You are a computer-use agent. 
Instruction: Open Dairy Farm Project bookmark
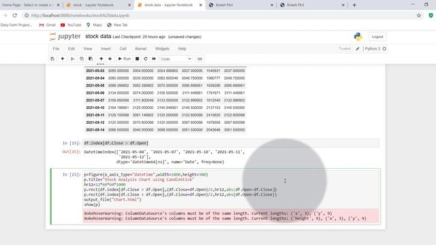16,25
